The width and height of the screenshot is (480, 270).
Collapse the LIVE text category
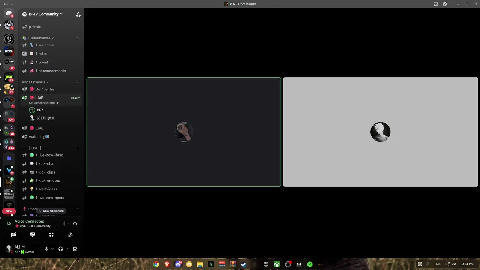click(36, 148)
